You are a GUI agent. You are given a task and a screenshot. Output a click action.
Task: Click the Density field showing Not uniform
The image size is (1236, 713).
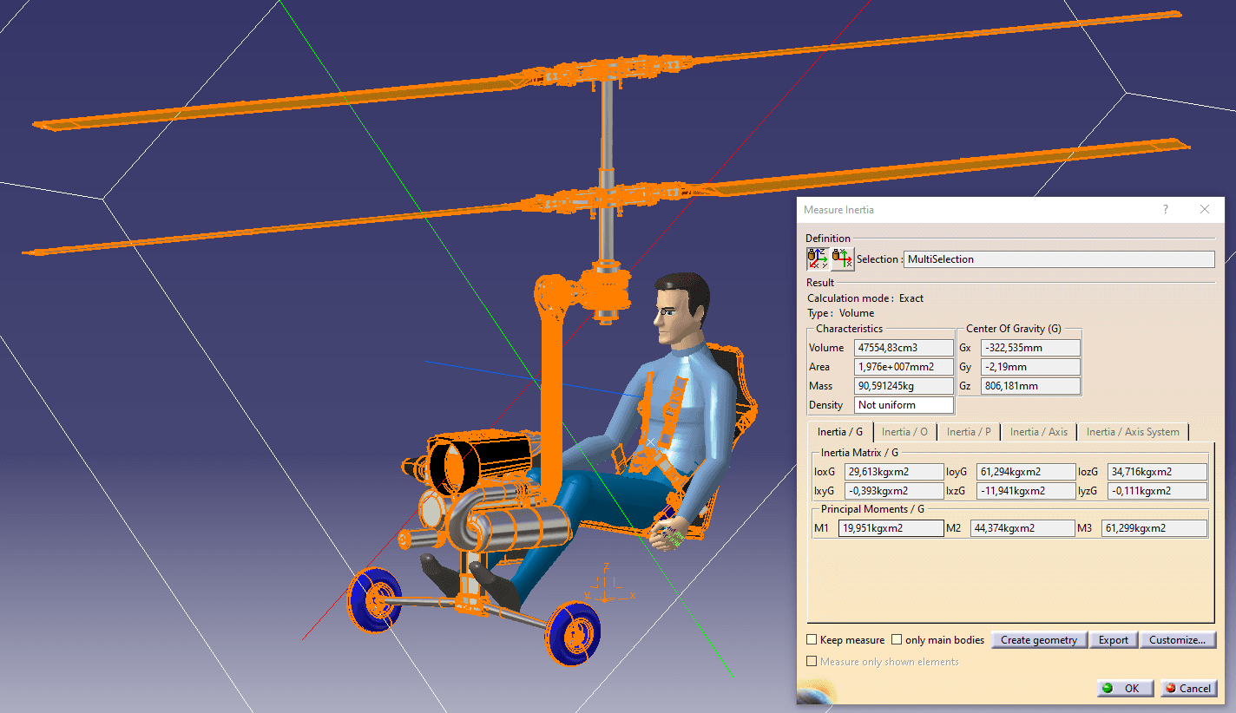pos(904,405)
